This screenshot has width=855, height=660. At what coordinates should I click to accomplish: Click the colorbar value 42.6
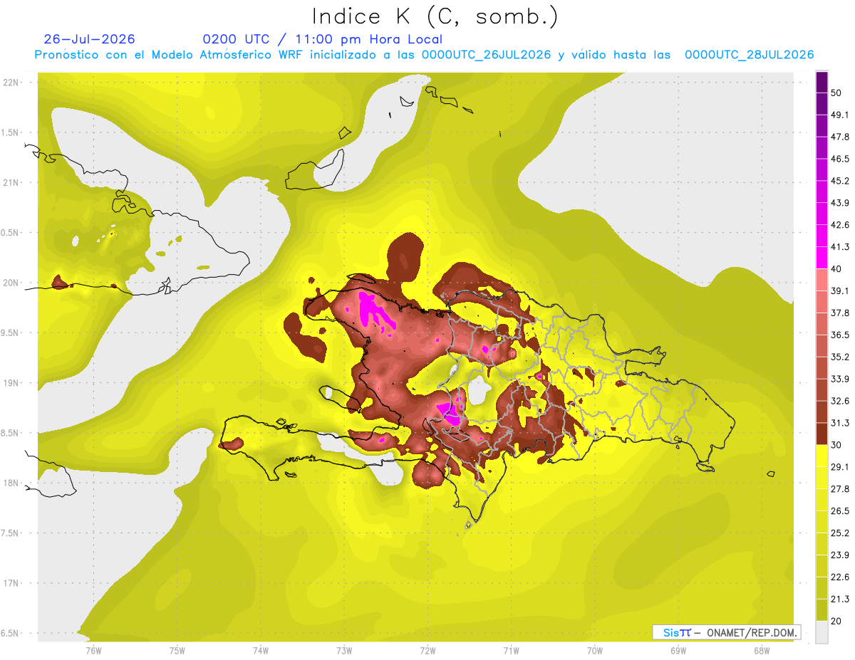pyautogui.click(x=840, y=225)
